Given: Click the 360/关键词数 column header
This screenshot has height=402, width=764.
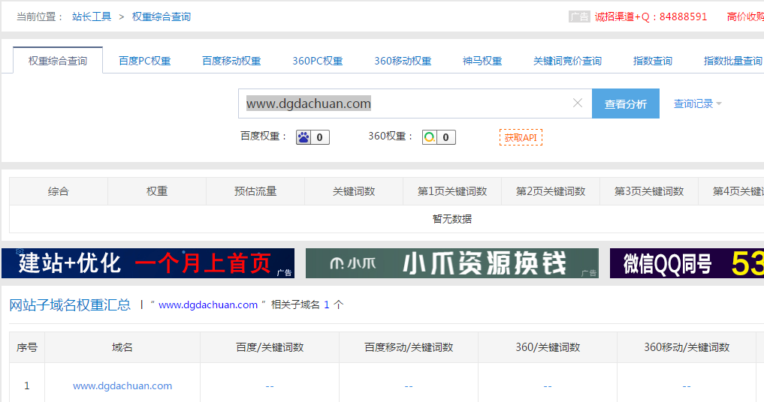Looking at the screenshot, I should pos(548,347).
